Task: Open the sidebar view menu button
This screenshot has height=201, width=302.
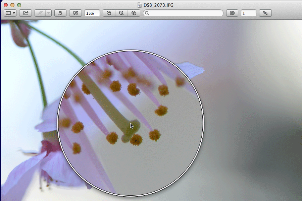Action: (x=10, y=13)
